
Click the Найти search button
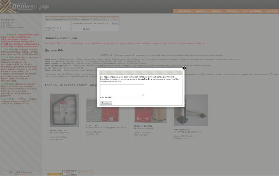coord(115,23)
